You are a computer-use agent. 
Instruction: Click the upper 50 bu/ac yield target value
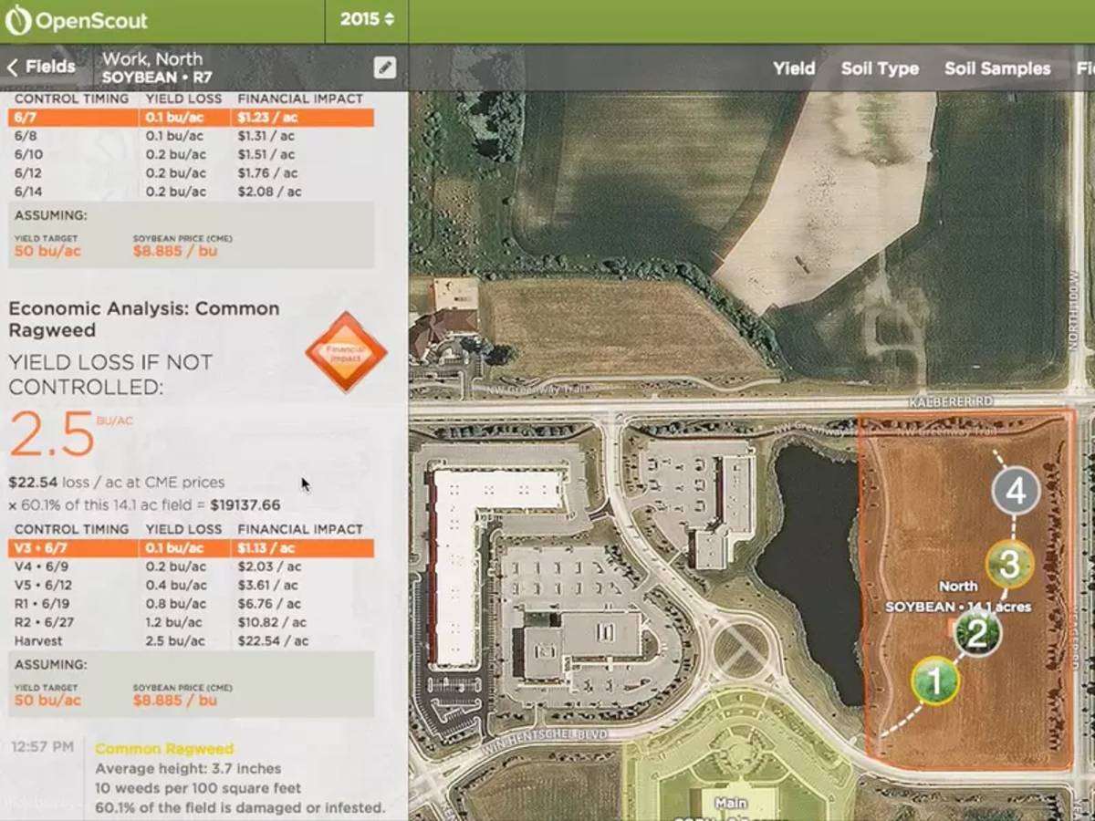coord(47,250)
